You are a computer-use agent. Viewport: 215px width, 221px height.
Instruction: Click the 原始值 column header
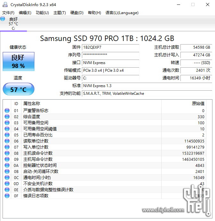(x=184, y=103)
